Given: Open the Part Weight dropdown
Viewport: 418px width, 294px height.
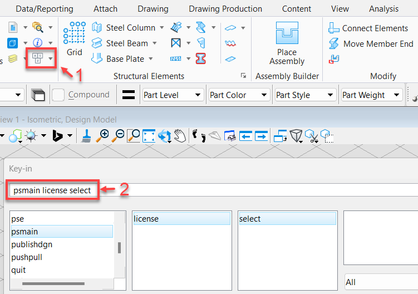Looking at the screenshot, I should (372, 95).
